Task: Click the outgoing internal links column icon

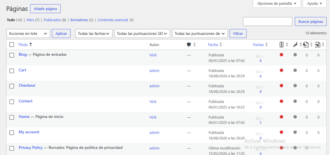Action: 306,44
